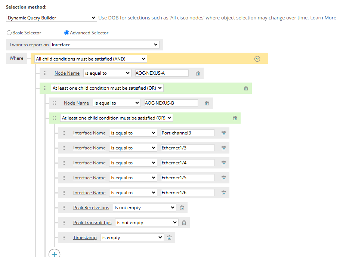Delete the AOC-NEXUS-A node name condition
The image size is (340, 257).
(198, 73)
